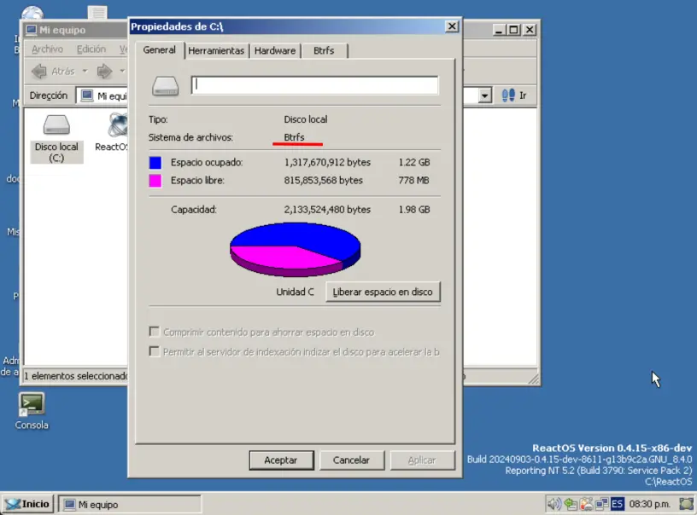Open Archivo menu in Mi equipo

tap(47, 49)
